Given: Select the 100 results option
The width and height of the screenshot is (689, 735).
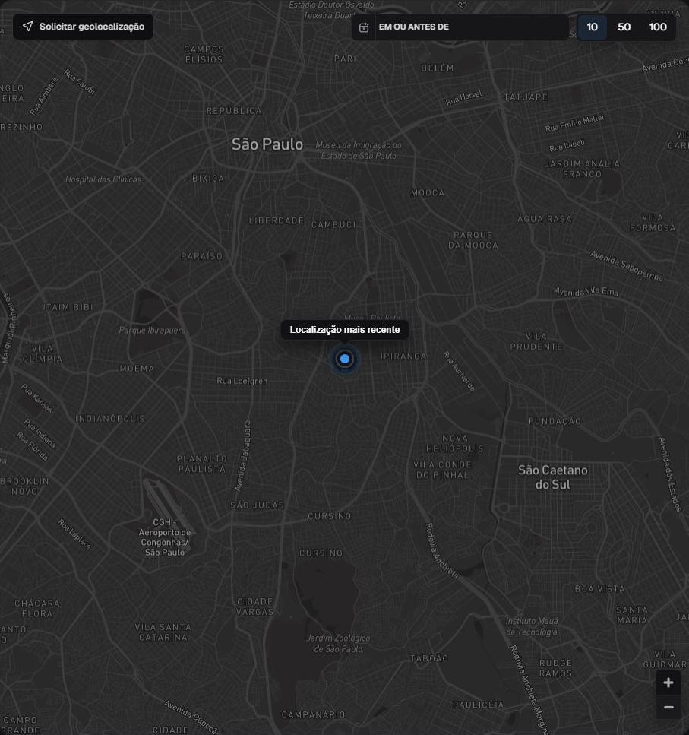Looking at the screenshot, I should 658,27.
